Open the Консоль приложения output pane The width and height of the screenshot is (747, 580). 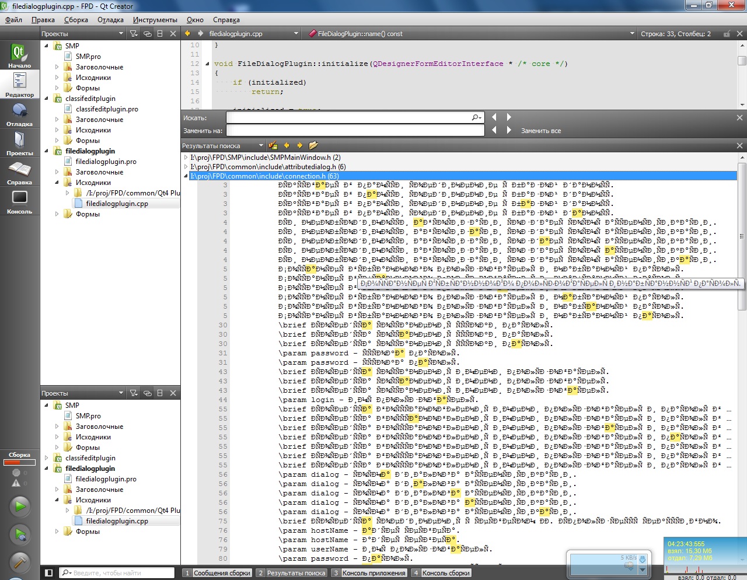[x=369, y=573]
